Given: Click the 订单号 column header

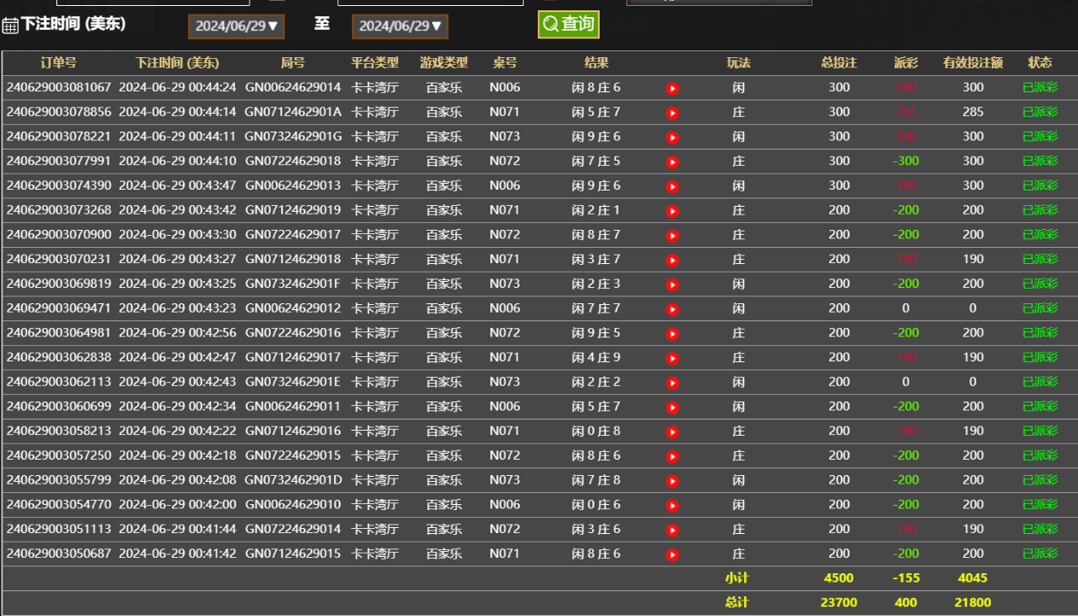Looking at the screenshot, I should (x=59, y=62).
